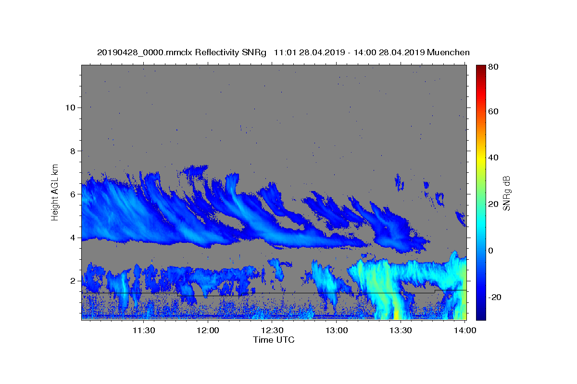Click the 'Muenchen' station name in title
The image size is (577, 384).
(x=448, y=52)
